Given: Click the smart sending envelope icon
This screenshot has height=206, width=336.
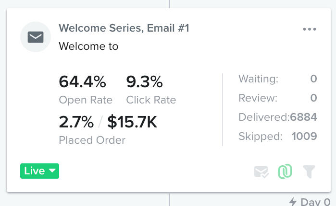Looking at the screenshot, I should 262,172.
